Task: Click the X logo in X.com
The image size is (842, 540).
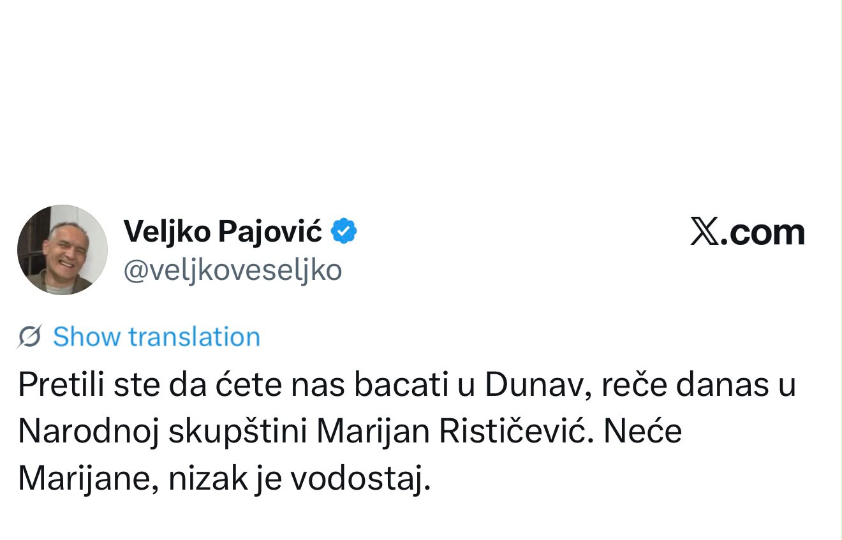Action: [x=704, y=233]
